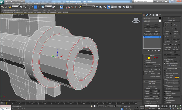Click the Unlink Selection icon

[x=6, y=7]
